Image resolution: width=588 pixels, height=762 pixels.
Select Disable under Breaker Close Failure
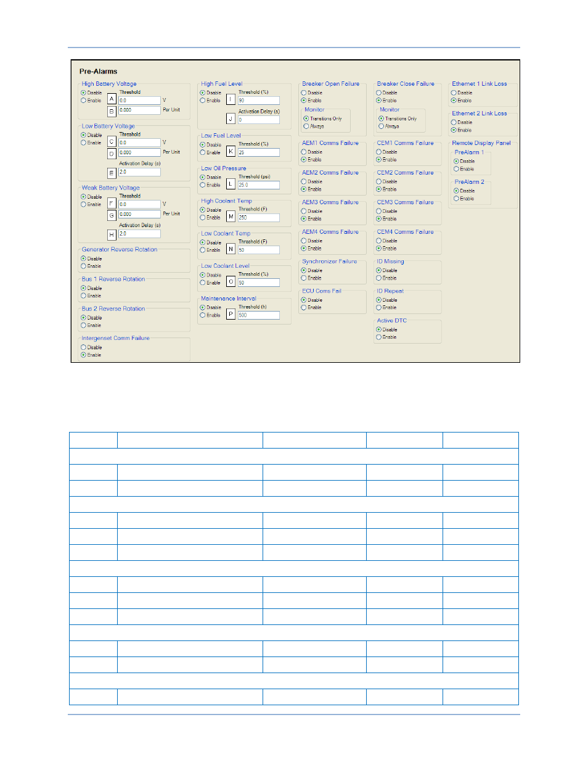[x=378, y=93]
